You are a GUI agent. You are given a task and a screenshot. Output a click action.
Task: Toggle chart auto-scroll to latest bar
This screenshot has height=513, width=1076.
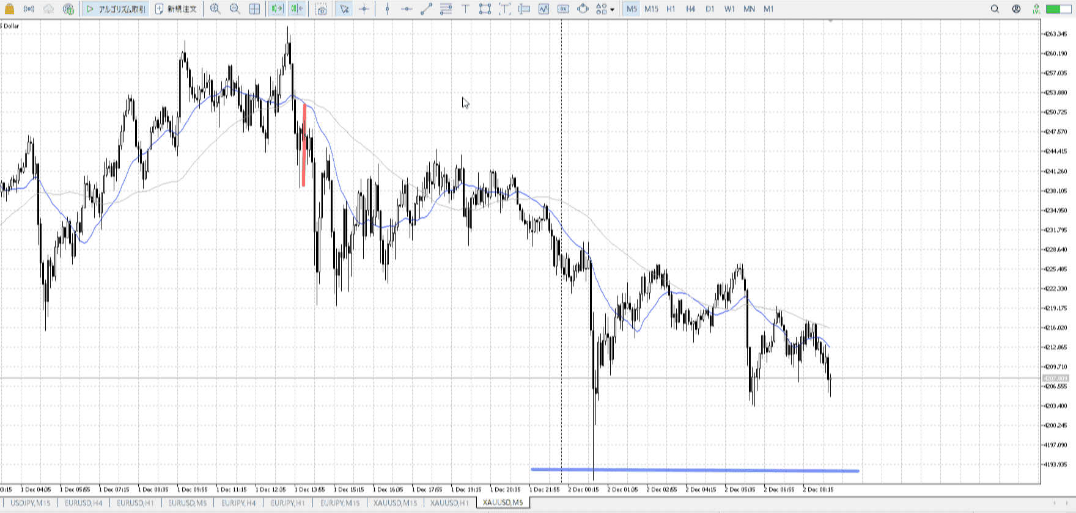click(x=277, y=9)
